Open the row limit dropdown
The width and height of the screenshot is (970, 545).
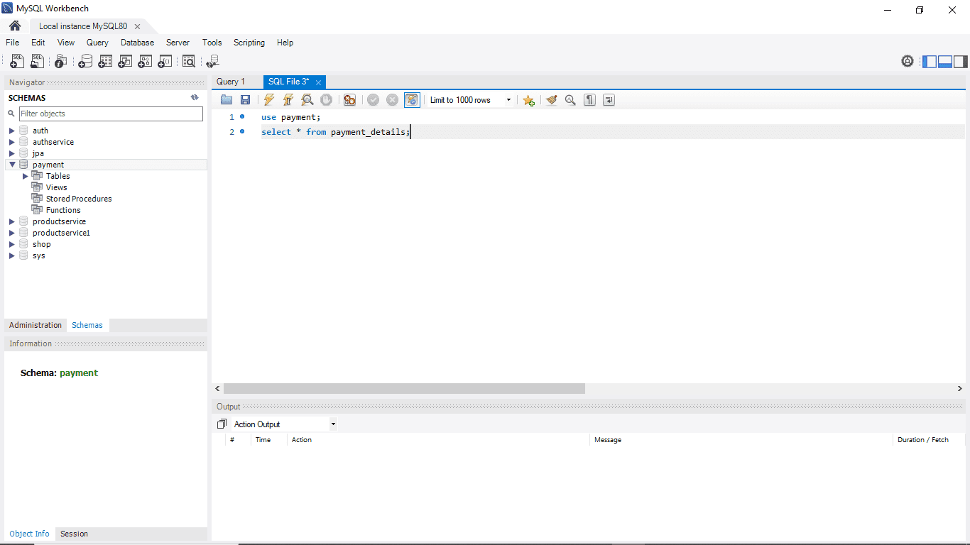tap(508, 100)
